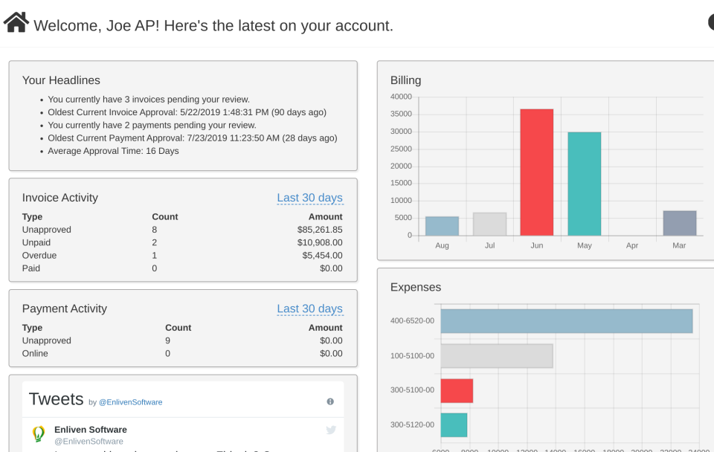Click the red 300-5100-00 expense bar
The height and width of the screenshot is (452, 714).
(457, 390)
